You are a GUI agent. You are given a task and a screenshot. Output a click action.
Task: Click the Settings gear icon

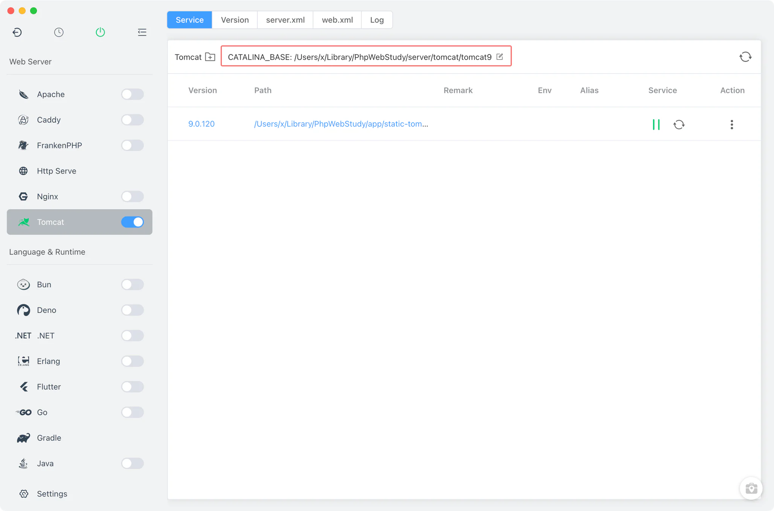(24, 494)
